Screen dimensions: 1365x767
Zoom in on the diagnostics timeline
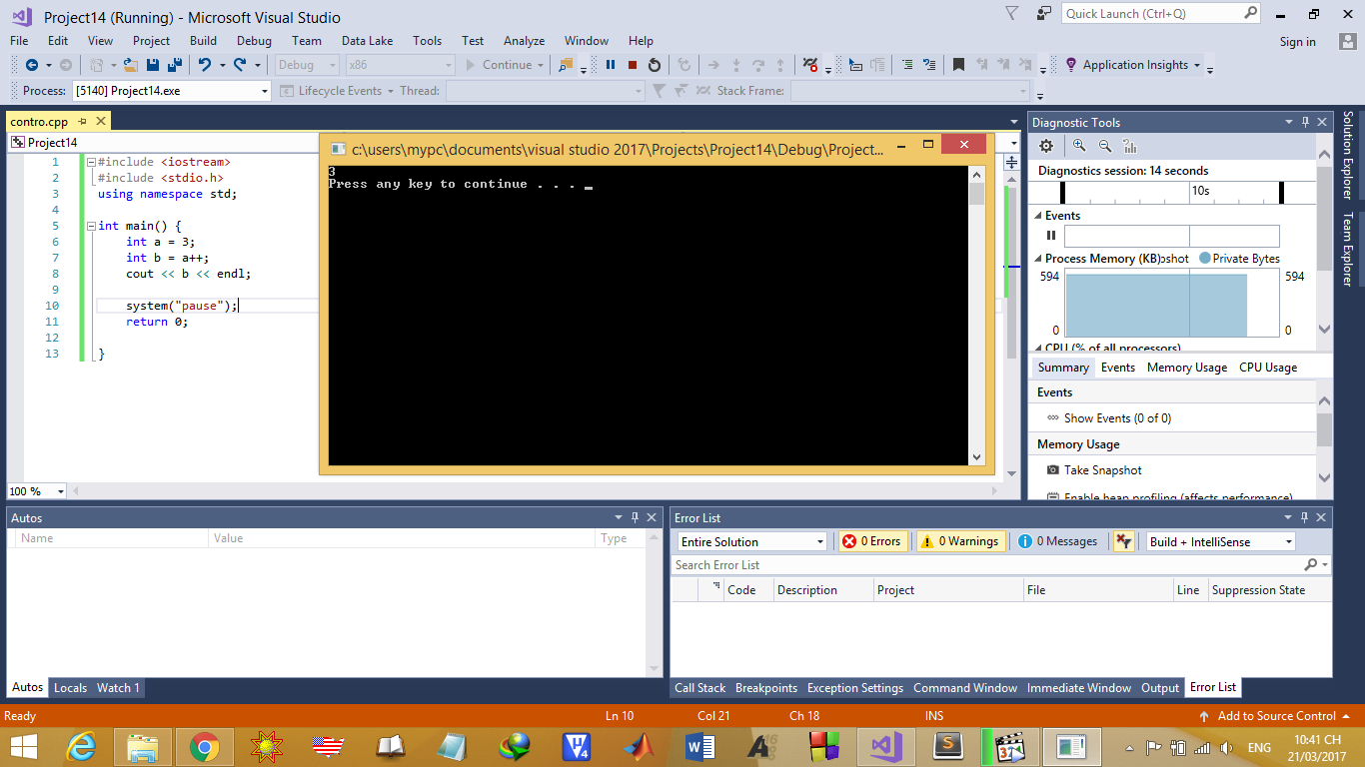(x=1079, y=146)
